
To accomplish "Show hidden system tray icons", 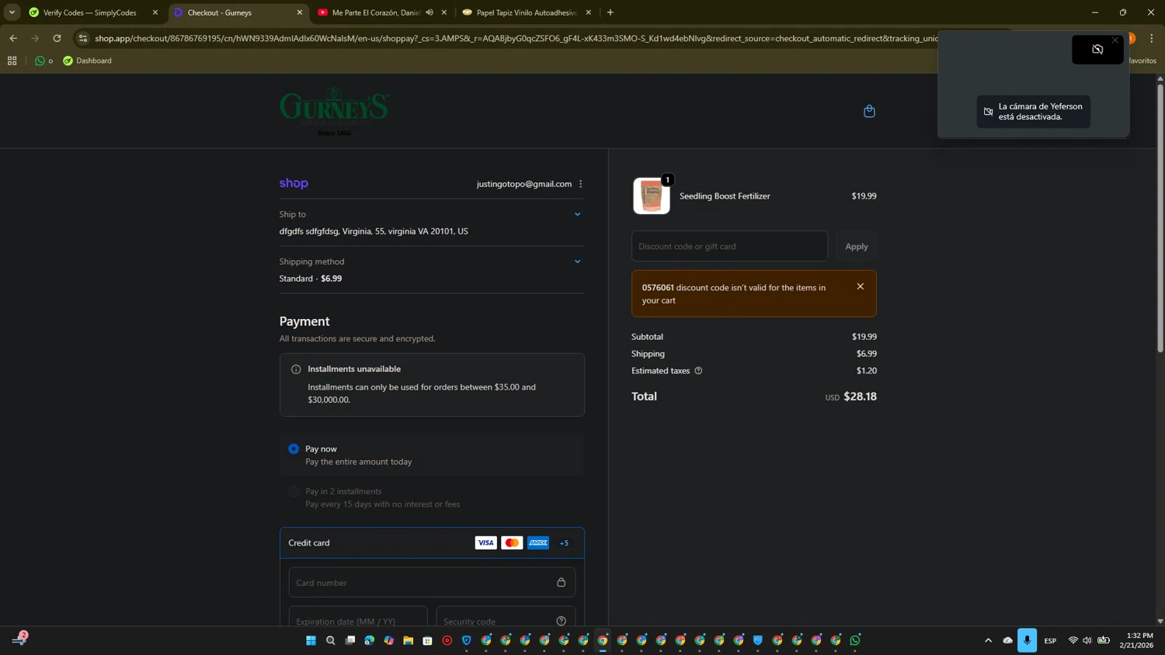I will pyautogui.click(x=988, y=640).
